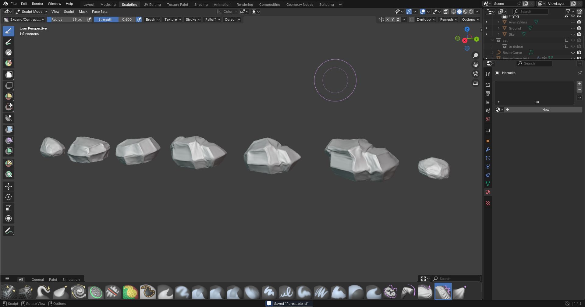The image size is (585, 307).
Task: Select the Box Mask tool in toolbar
Action: [x=9, y=75]
